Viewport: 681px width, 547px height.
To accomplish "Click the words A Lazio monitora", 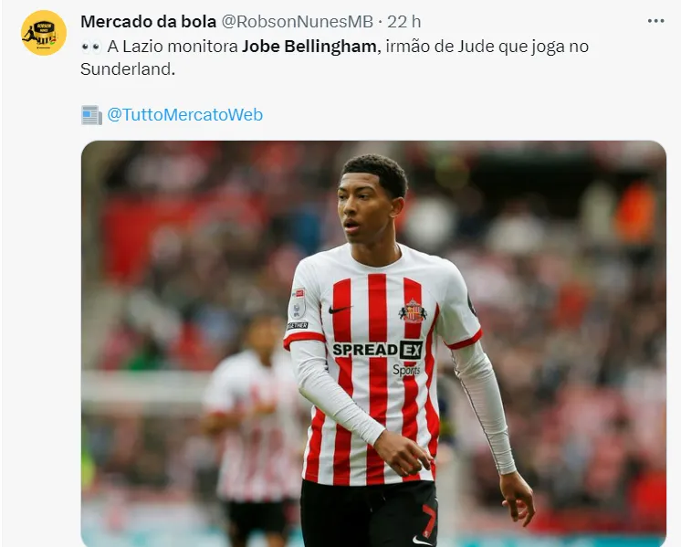I will pyautogui.click(x=173, y=46).
